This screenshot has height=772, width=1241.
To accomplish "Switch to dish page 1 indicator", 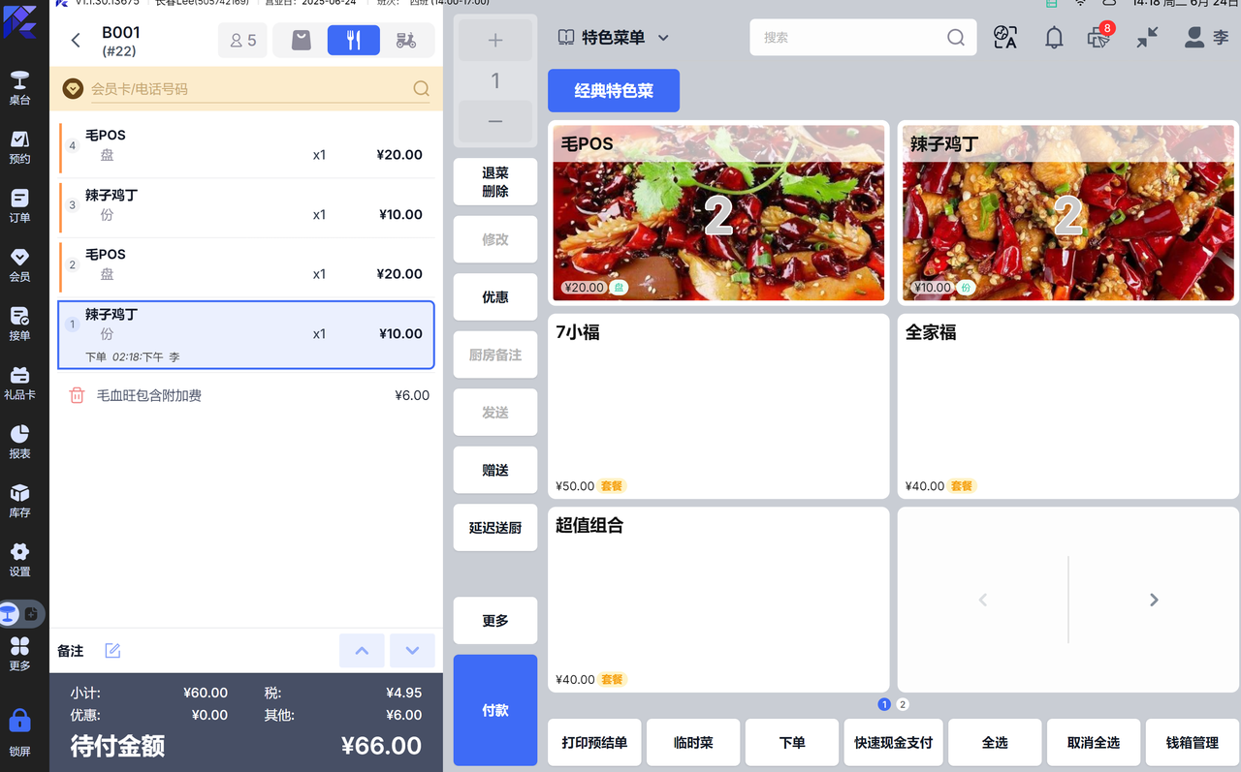I will (x=884, y=704).
